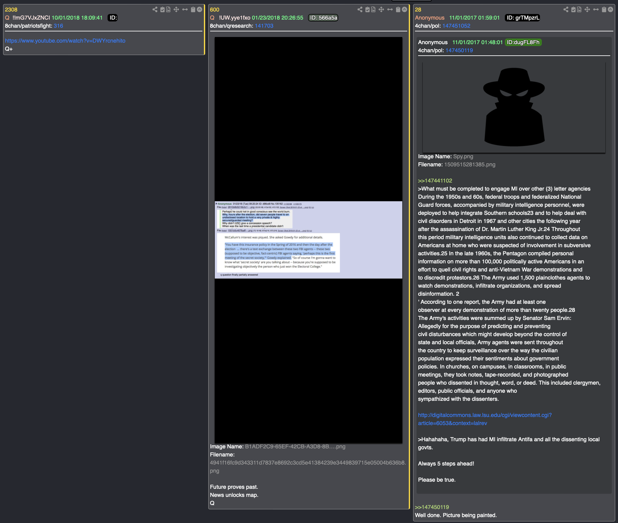Click the round upward-chevron icon on post 2308

point(200,10)
